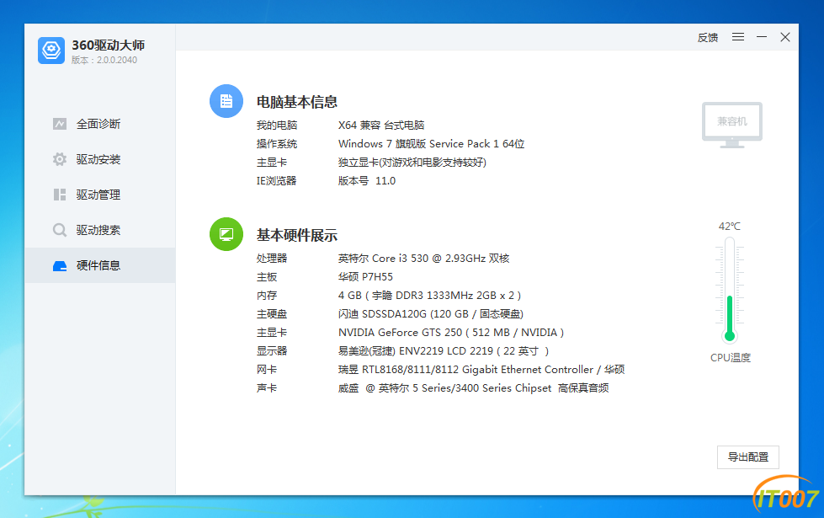Image resolution: width=824 pixels, height=518 pixels.
Task: Click the 硬件信息 drive icon
Action: click(60, 266)
